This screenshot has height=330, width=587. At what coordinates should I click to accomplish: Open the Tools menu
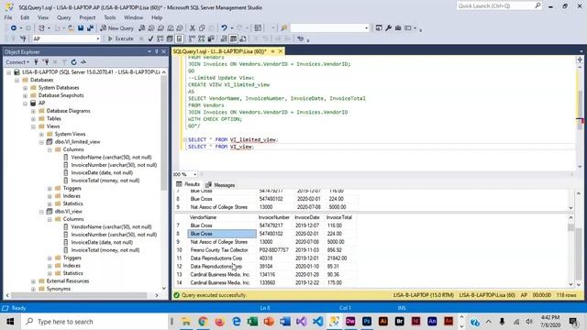[110, 17]
